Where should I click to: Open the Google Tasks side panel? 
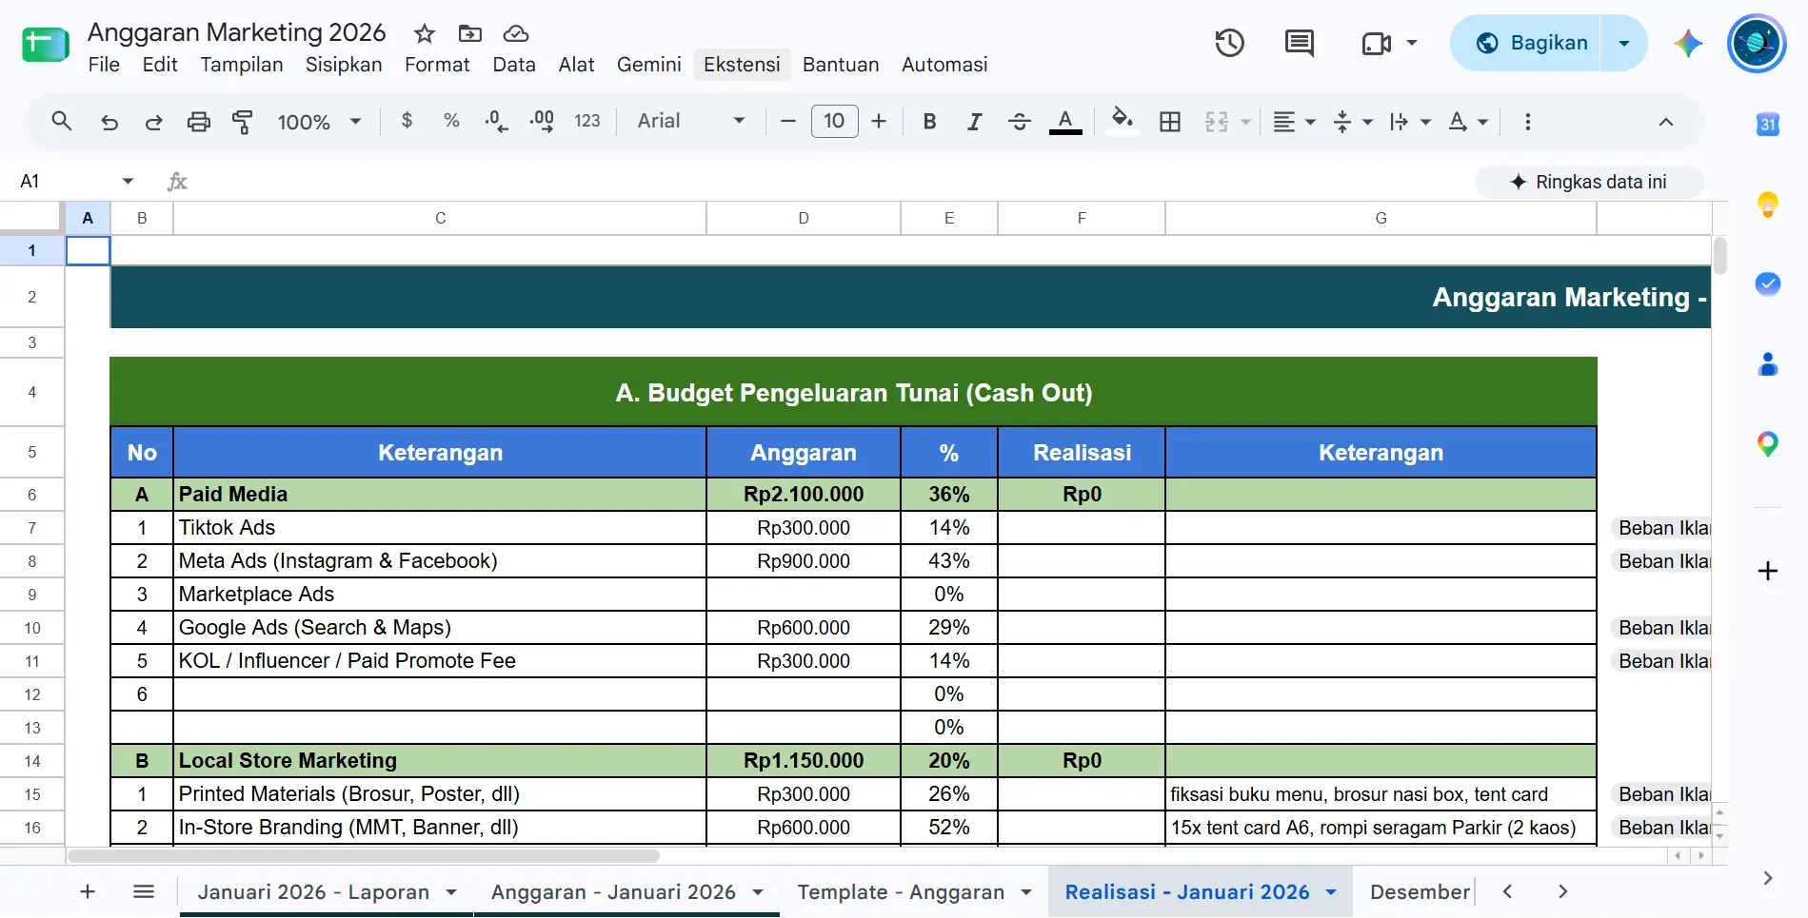pos(1768,283)
